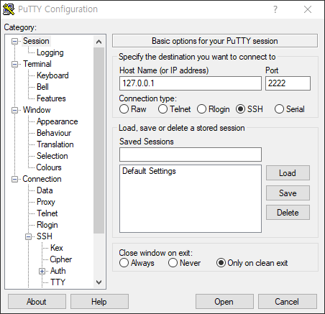Open the Appearance settings category
325x314 pixels.
coord(58,121)
